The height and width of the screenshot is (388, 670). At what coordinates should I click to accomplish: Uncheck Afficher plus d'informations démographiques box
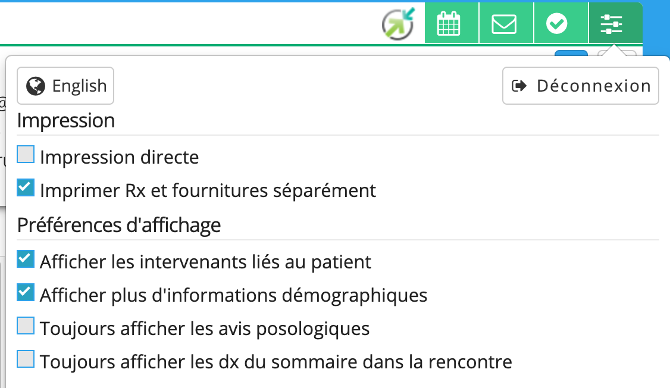(26, 293)
